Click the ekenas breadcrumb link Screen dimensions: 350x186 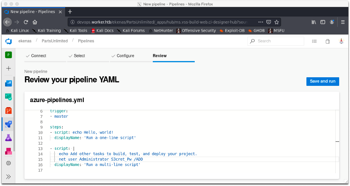pyautogui.click(x=25, y=41)
